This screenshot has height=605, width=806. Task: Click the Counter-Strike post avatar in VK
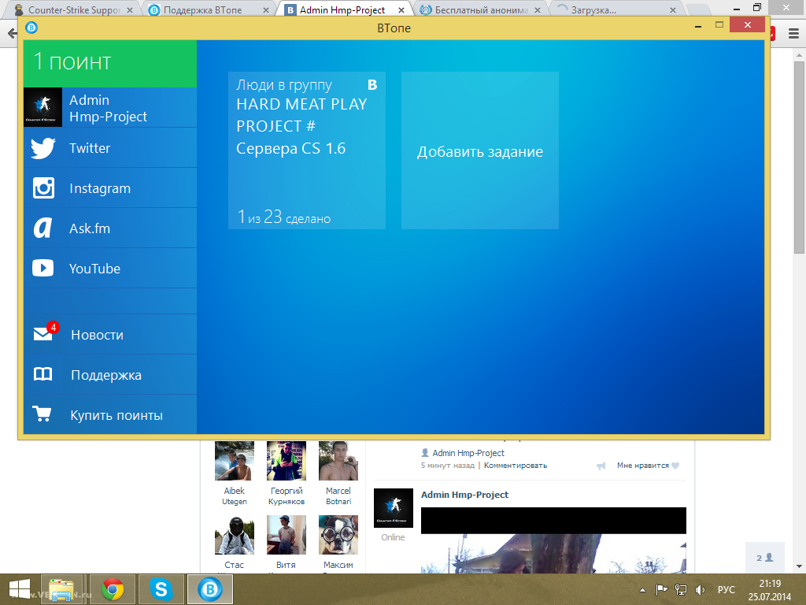[x=394, y=508]
